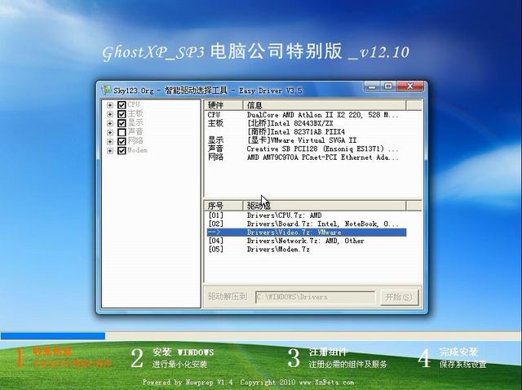Uncheck the 网络 checkbox

click(x=122, y=141)
